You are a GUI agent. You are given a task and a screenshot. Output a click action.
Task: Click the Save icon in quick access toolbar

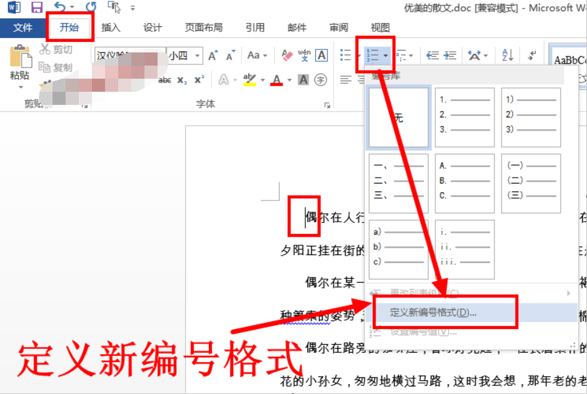(37, 8)
